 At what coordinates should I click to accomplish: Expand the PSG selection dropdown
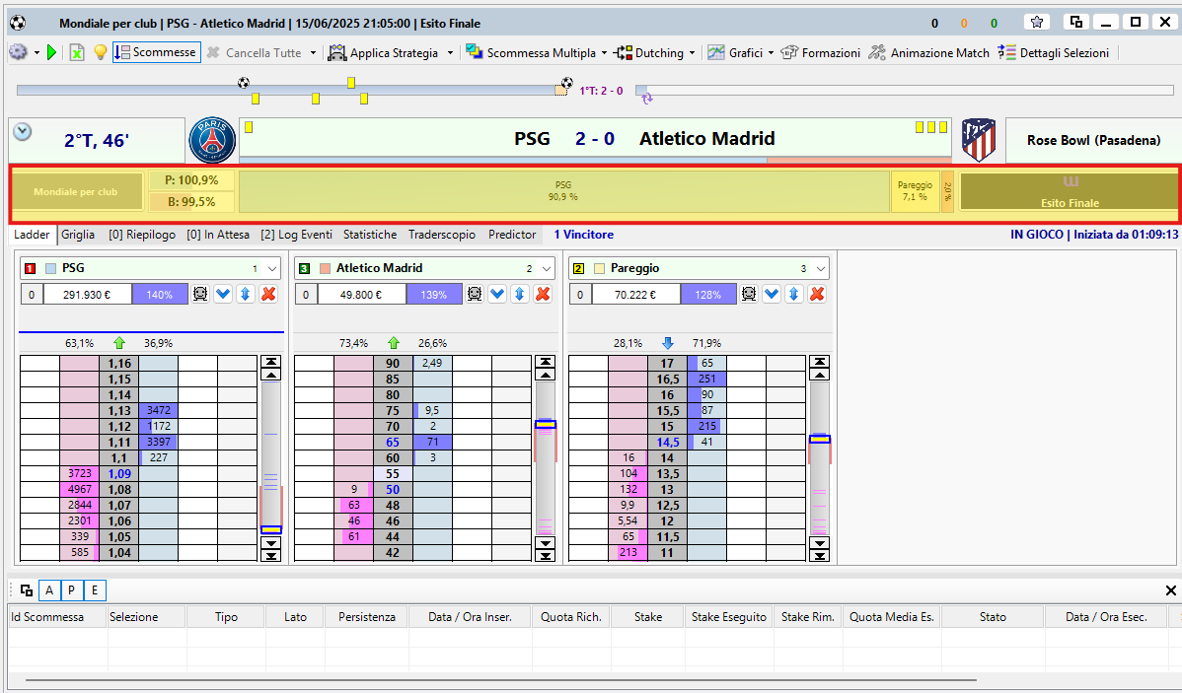(x=273, y=268)
